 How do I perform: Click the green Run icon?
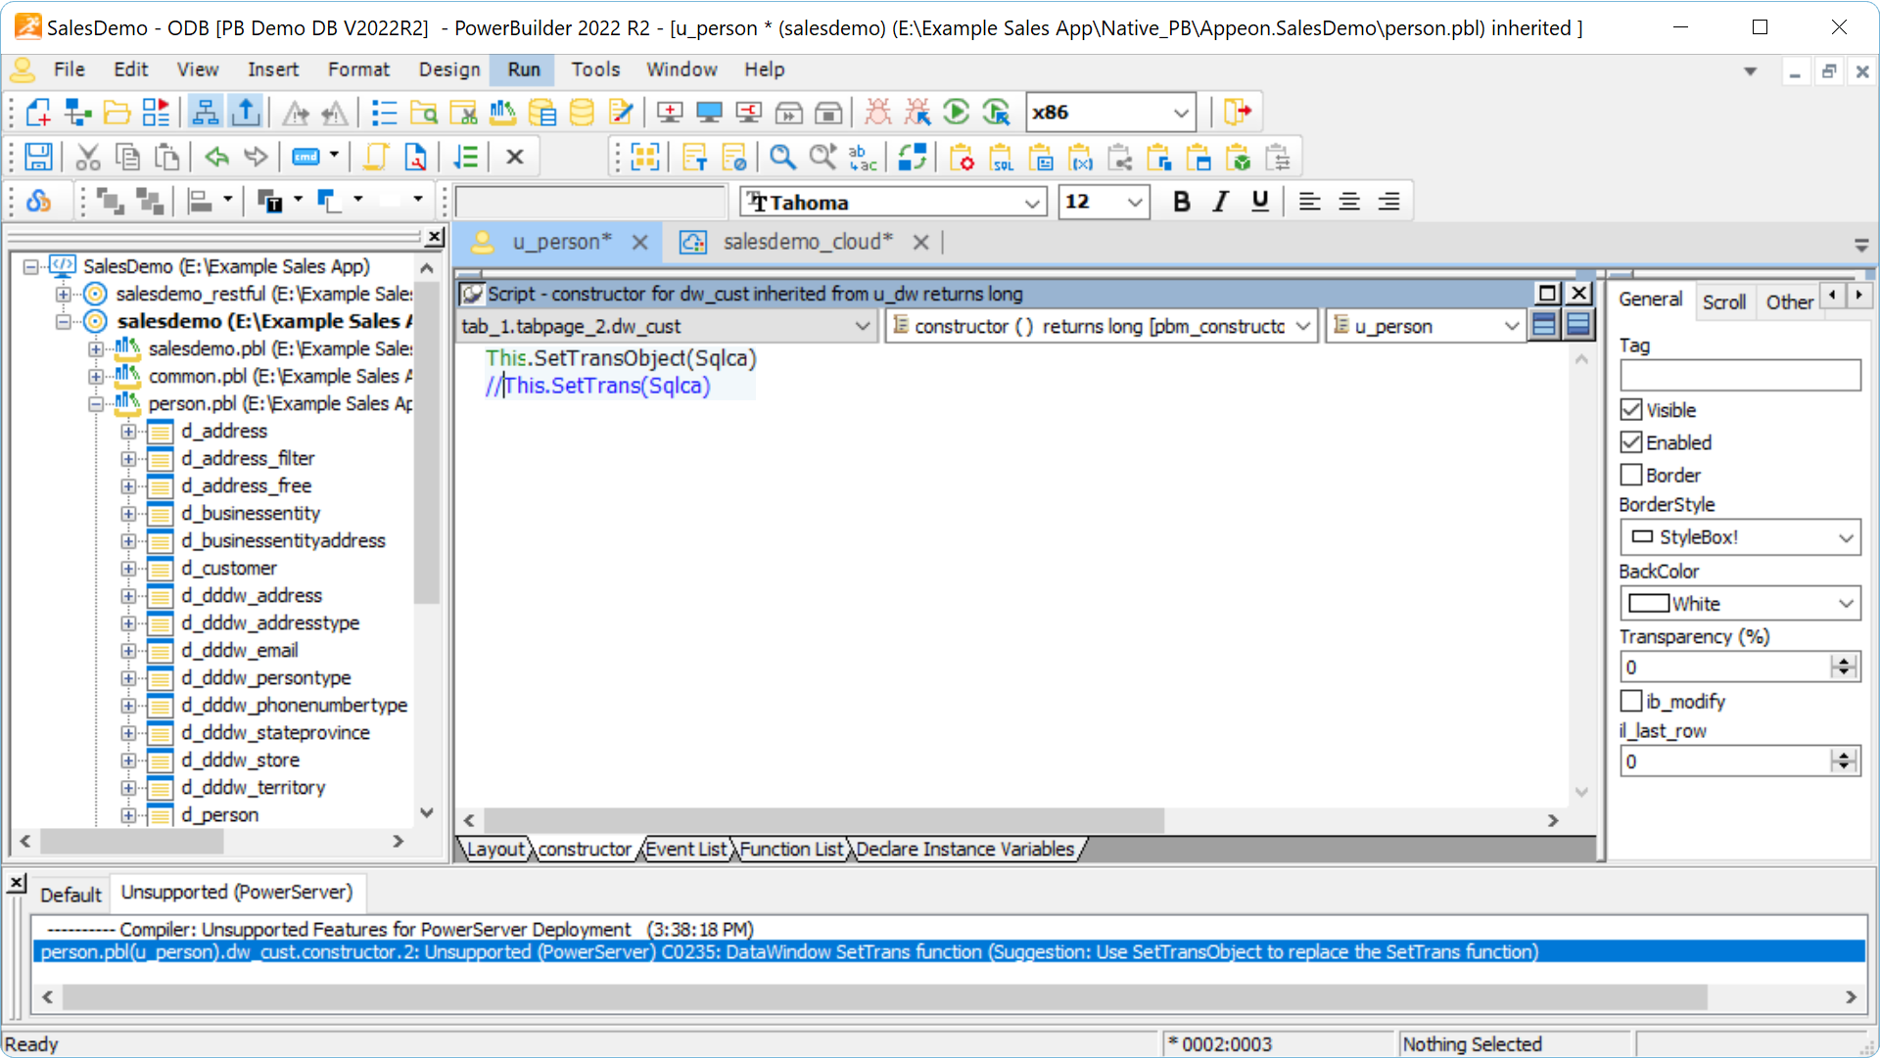click(957, 113)
